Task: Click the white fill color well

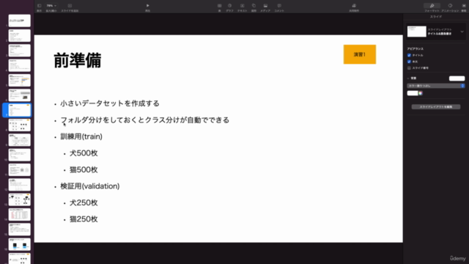Action: (x=413, y=93)
